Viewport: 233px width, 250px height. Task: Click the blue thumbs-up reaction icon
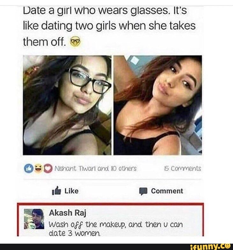click(29, 169)
